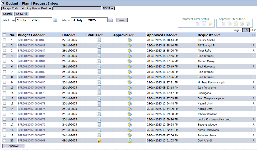Open budget code BPR2012507-0000189

coord(32,40)
